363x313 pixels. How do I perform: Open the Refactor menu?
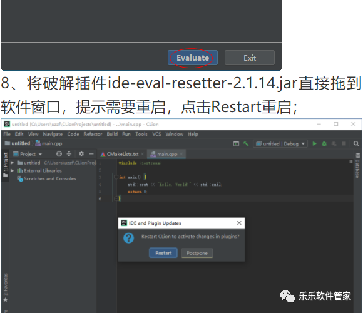[93, 134]
